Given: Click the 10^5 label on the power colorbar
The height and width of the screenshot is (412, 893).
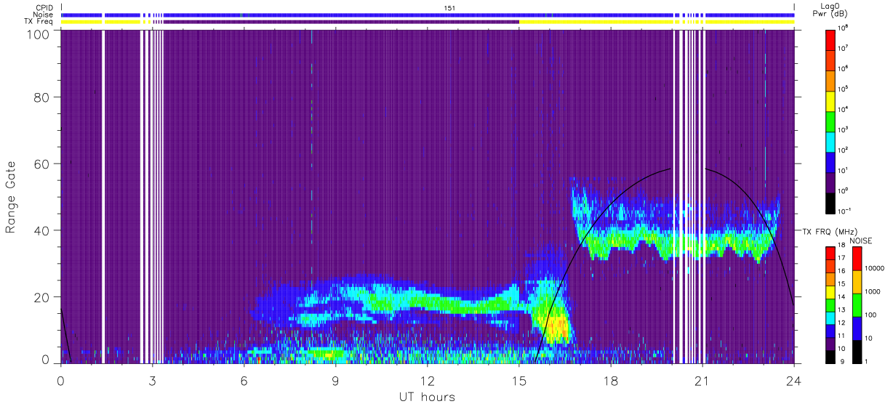Looking at the screenshot, I should click(x=843, y=89).
